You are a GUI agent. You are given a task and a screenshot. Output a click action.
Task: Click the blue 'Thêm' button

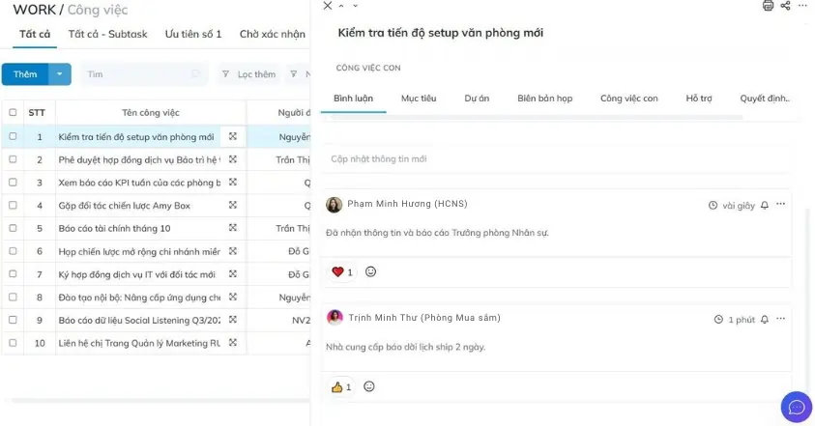(x=25, y=74)
